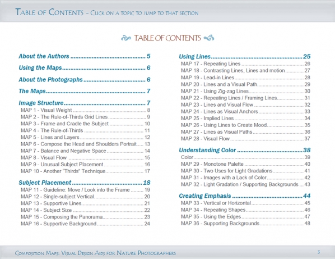
Task: Go to About the Photographs entry
Action: [85, 80]
